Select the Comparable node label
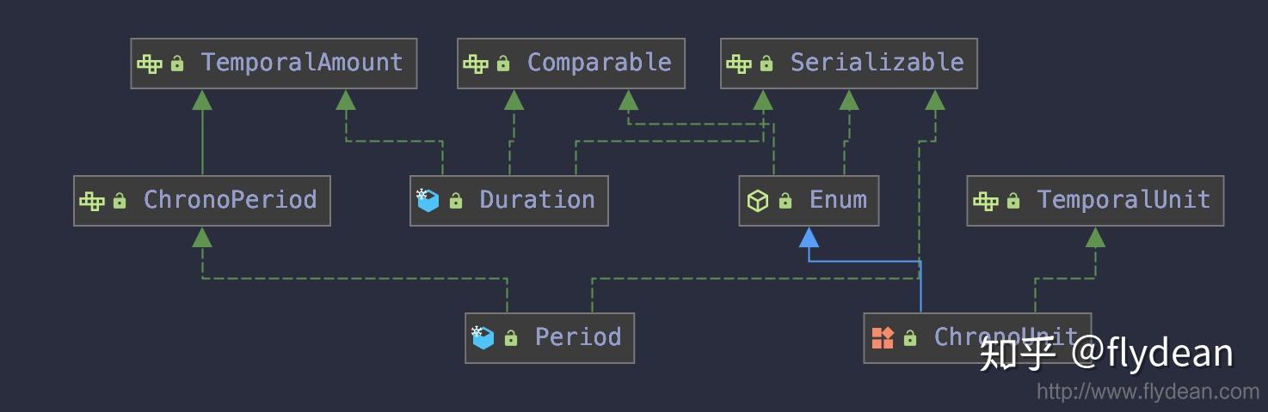The height and width of the screenshot is (412, 1268). point(600,63)
